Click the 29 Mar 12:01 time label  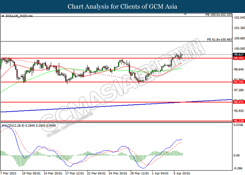coord(140,173)
